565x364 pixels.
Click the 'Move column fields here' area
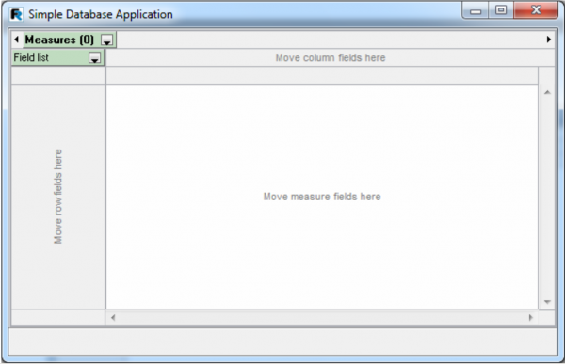tap(331, 57)
